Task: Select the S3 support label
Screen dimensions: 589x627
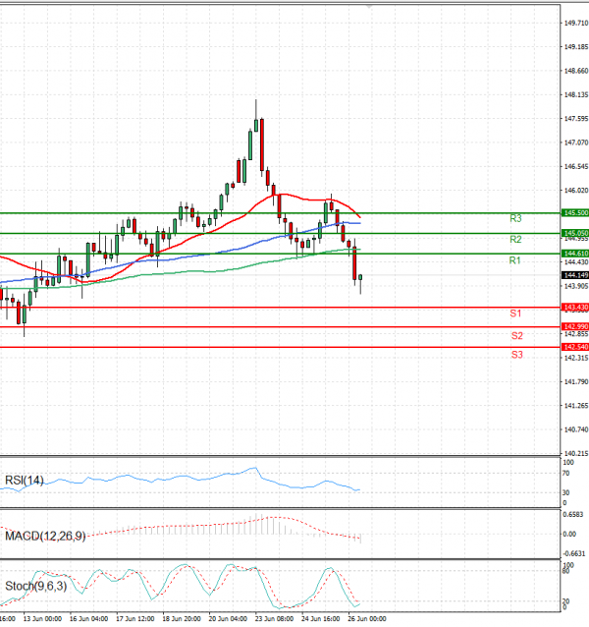Action: point(516,354)
